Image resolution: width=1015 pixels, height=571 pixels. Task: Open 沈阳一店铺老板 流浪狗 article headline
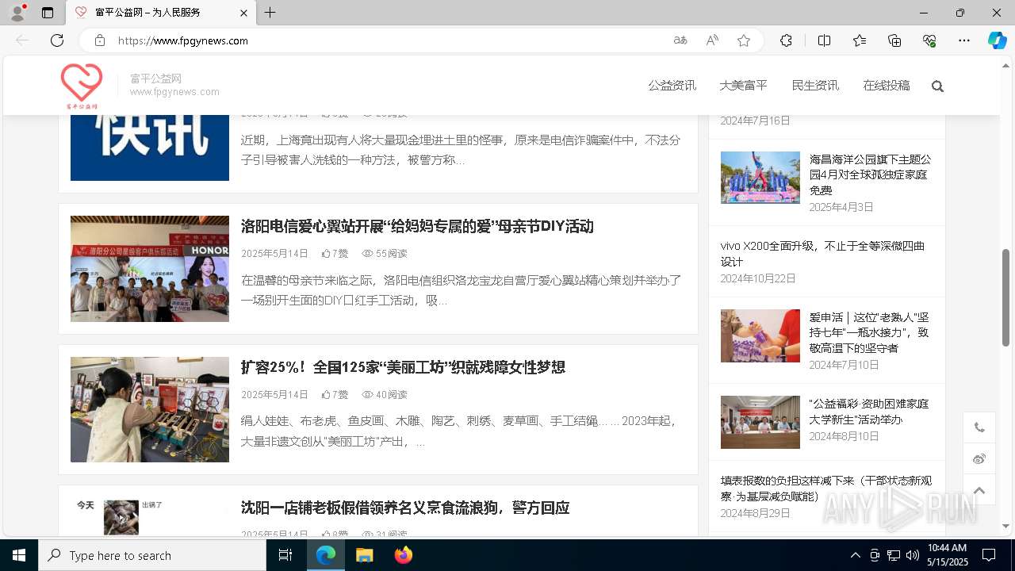click(x=405, y=508)
